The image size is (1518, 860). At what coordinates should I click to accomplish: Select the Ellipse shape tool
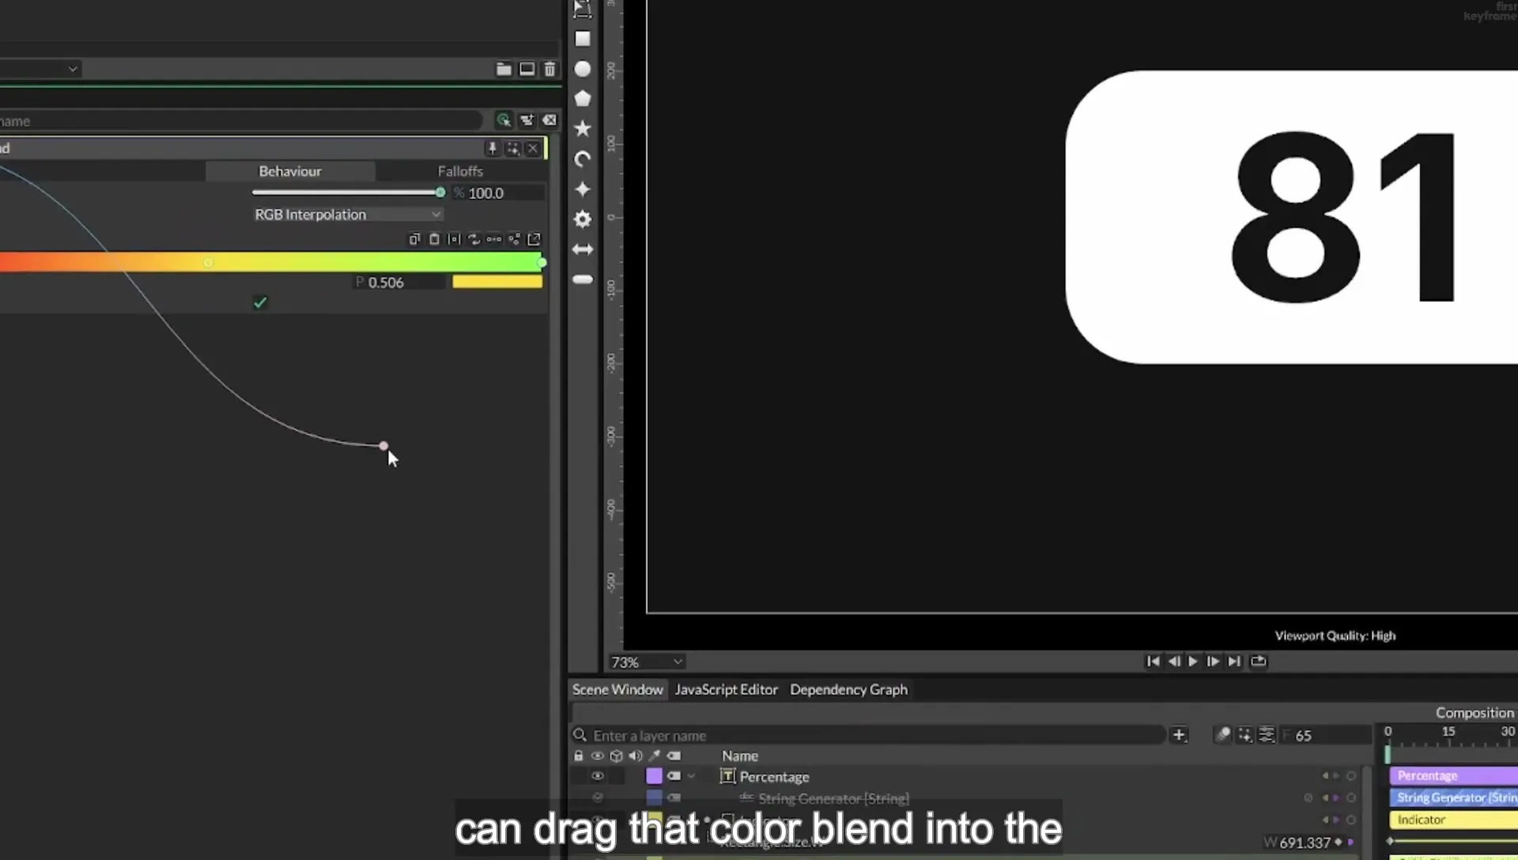583,69
